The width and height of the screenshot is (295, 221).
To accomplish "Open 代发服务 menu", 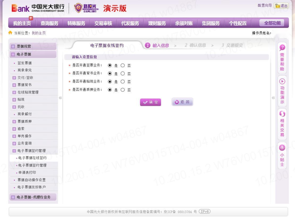I will tap(130, 23).
